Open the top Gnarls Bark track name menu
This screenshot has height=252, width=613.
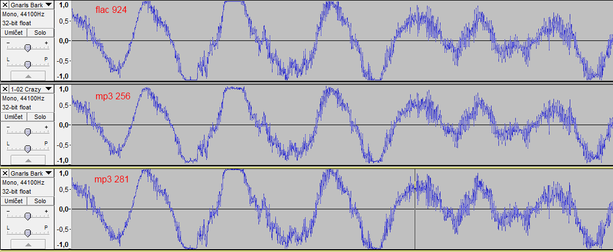(31, 4)
